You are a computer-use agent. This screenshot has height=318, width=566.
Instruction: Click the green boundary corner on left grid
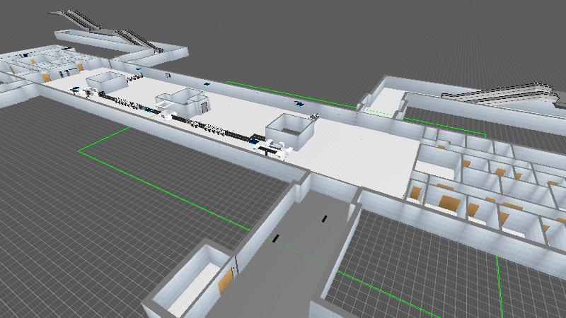[79, 151]
